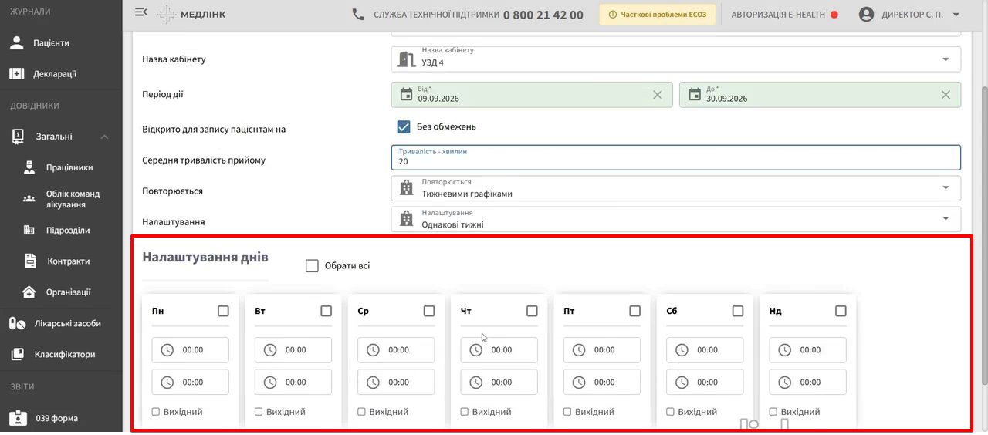Clear the start date 09.09.2026
This screenshot has width=988, height=435.
[x=658, y=95]
